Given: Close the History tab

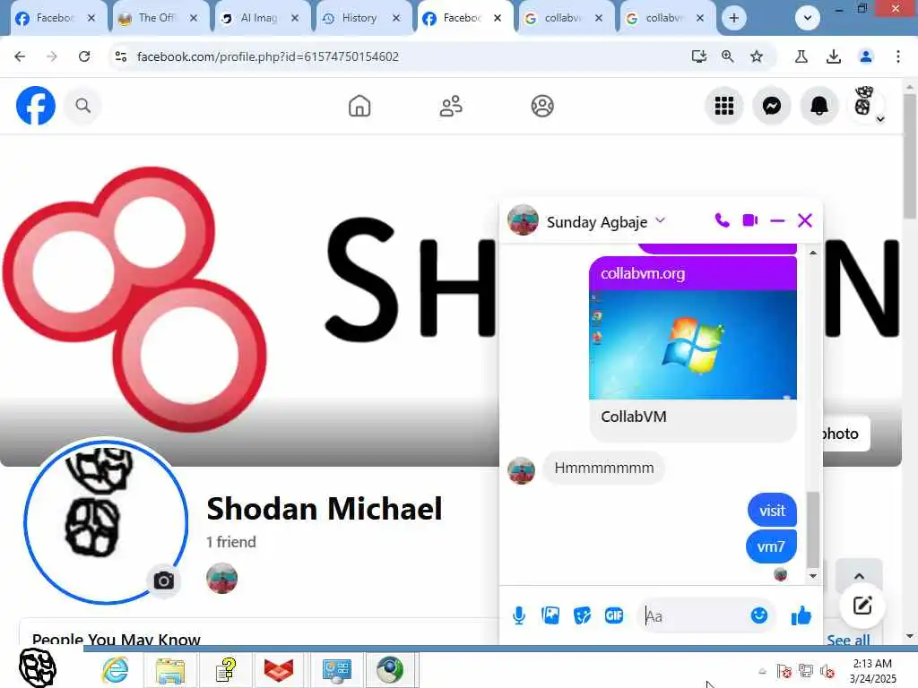Looking at the screenshot, I should (396, 18).
